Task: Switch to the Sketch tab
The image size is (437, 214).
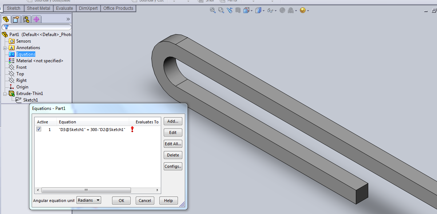Action: [14, 8]
